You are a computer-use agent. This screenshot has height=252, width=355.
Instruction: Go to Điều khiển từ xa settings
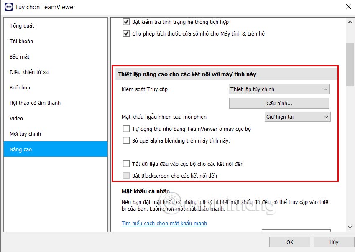pos(29,72)
